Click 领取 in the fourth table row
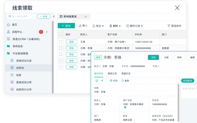The image size is (197, 123). [x=71, y=61]
